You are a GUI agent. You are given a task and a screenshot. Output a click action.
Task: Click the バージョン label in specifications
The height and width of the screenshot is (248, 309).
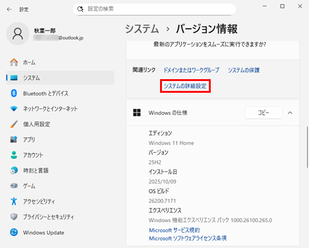pyautogui.click(x=158, y=153)
